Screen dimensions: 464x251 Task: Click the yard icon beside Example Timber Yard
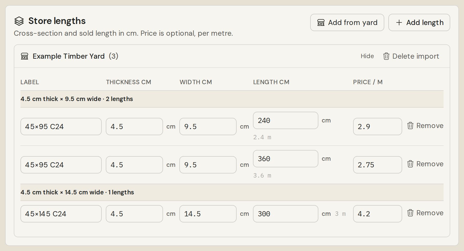[x=25, y=56]
